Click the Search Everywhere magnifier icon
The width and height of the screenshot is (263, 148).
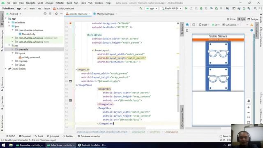pos(255,8)
